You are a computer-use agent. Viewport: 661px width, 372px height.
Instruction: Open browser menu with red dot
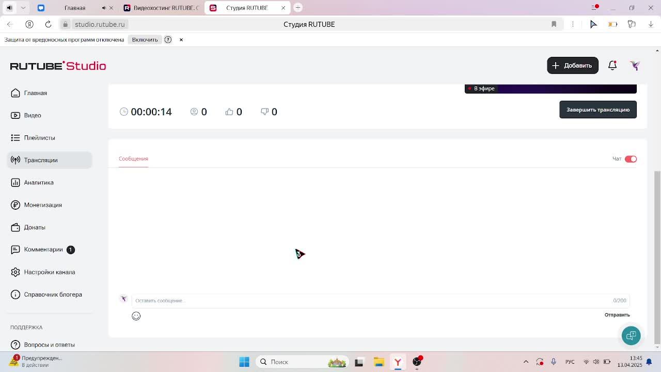pyautogui.click(x=594, y=8)
